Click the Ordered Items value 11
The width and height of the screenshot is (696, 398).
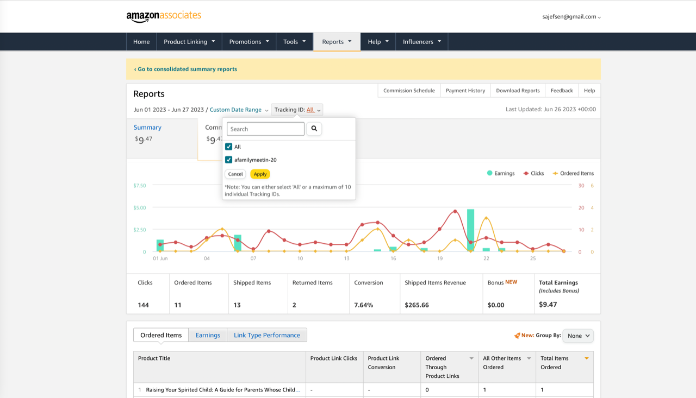(x=178, y=305)
